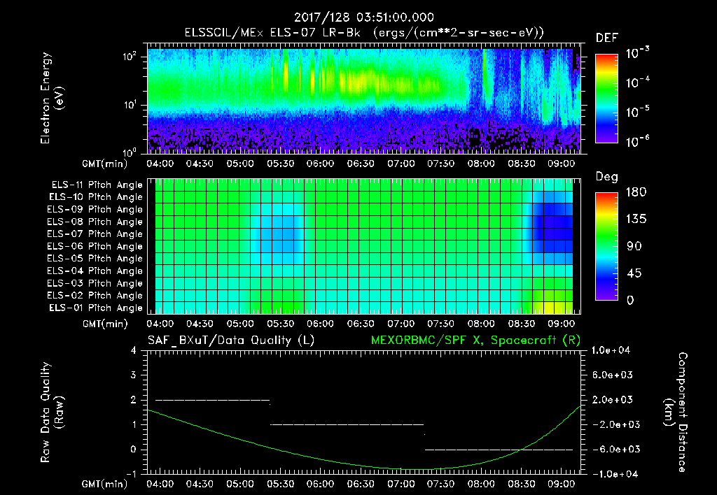Viewport: 717px width, 495px height.
Task: Click the Raw Data Quality (Raw) axis label
Action: pos(53,412)
